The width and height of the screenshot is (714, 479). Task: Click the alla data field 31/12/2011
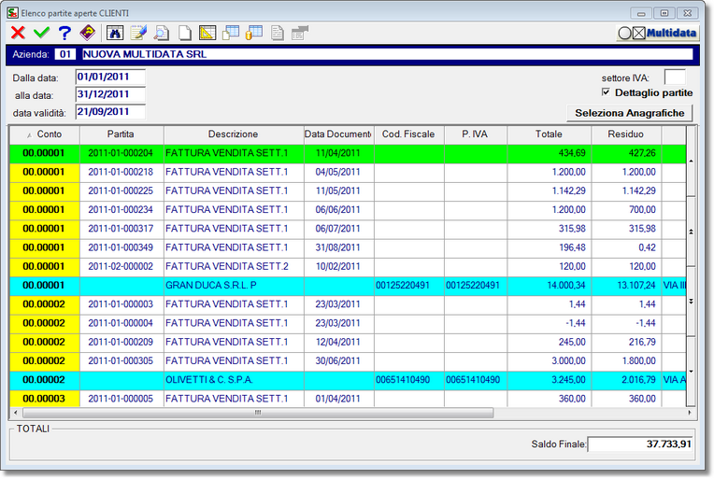(110, 94)
